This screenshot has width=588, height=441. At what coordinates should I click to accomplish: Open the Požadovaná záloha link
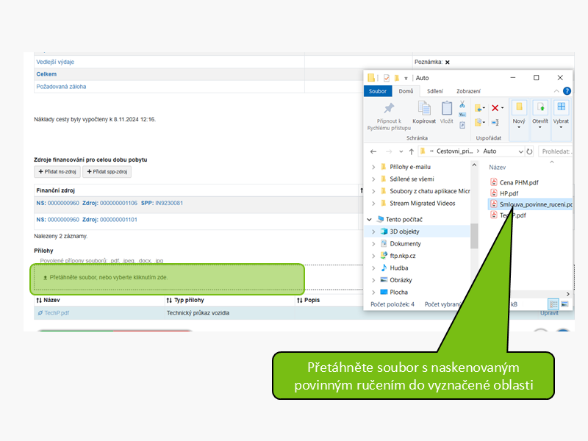tap(61, 87)
